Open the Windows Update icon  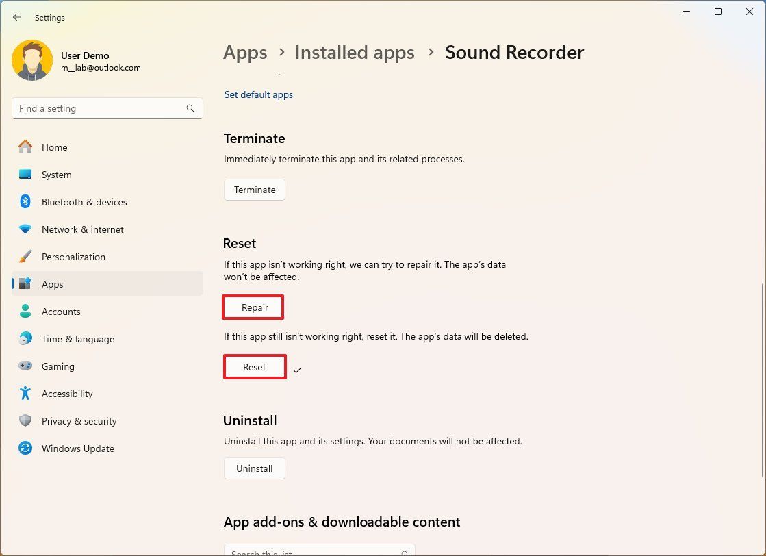(x=25, y=448)
